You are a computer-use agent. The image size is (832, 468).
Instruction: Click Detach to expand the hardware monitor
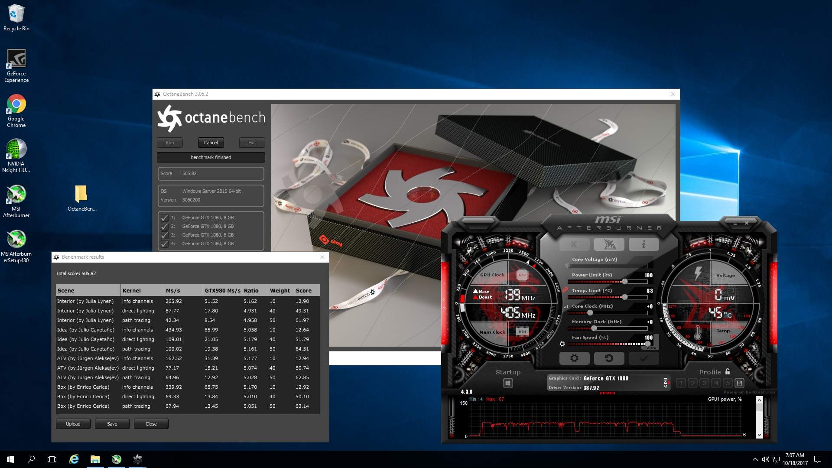click(x=607, y=393)
